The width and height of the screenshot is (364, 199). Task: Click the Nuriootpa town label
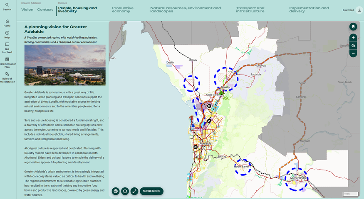[260, 66]
